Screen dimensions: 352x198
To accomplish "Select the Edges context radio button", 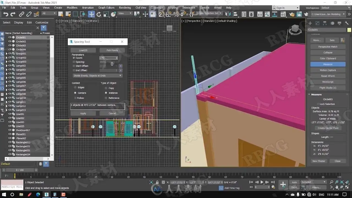I will coord(75,87).
